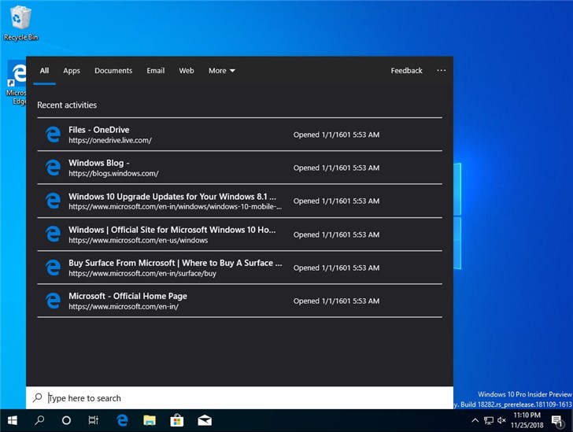
Task: Switch to the Apps search tab
Action: tap(72, 71)
